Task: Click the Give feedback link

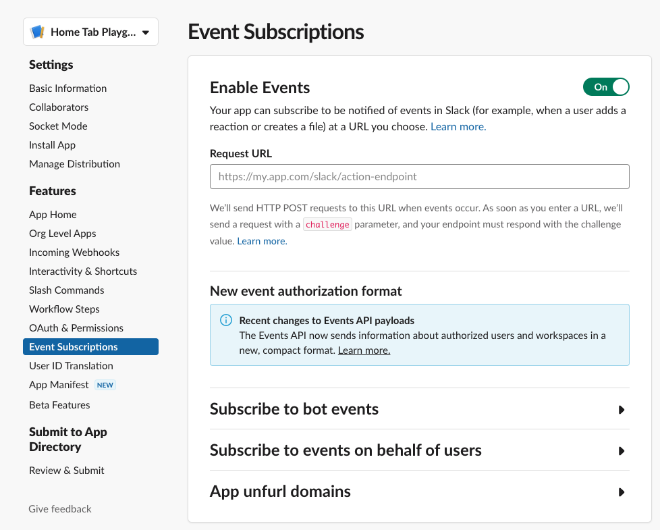Action: point(59,508)
